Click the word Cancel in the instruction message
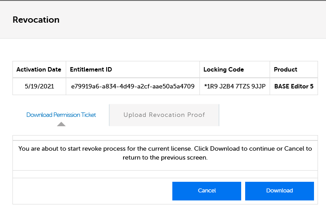Image resolution: width=326 pixels, height=208 pixels. point(294,149)
